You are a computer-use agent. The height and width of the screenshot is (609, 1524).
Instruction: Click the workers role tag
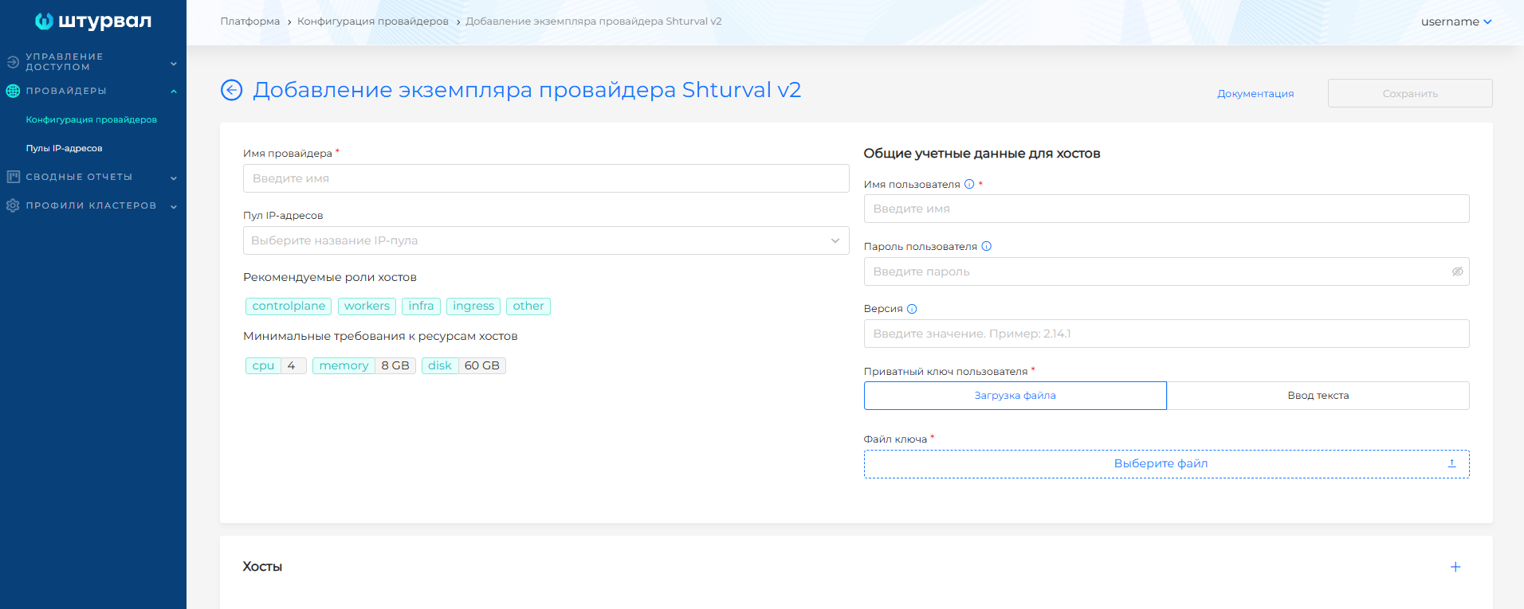pos(367,306)
